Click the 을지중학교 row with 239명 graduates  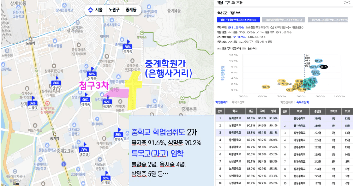(x=317, y=126)
